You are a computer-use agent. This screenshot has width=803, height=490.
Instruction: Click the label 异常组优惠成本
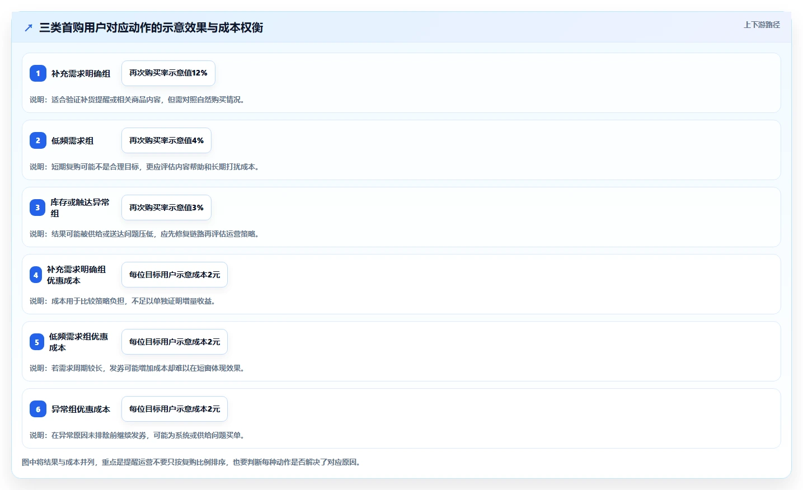81,409
